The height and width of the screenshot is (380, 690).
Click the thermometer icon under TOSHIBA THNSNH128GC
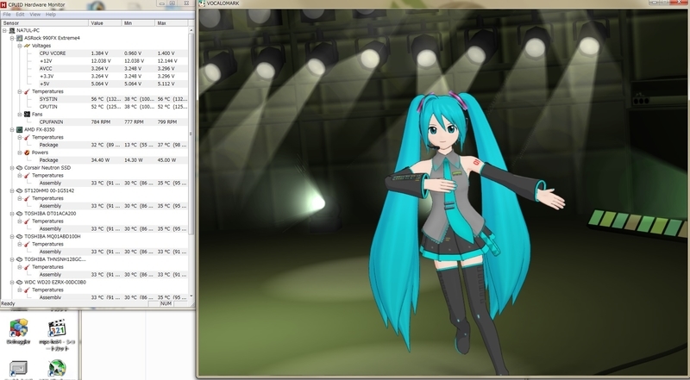point(27,267)
